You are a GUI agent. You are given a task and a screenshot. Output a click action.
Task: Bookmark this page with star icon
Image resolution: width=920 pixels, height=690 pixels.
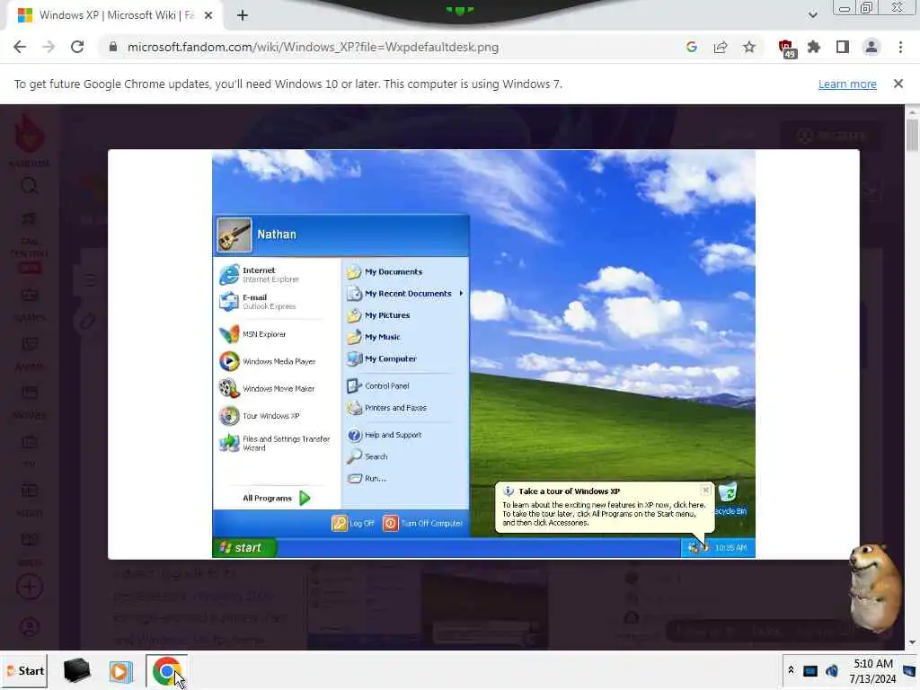click(749, 47)
